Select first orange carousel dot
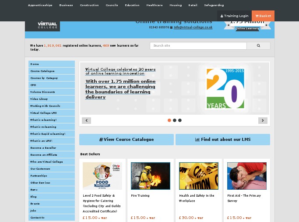The width and height of the screenshot is (299, 222). 169,120
